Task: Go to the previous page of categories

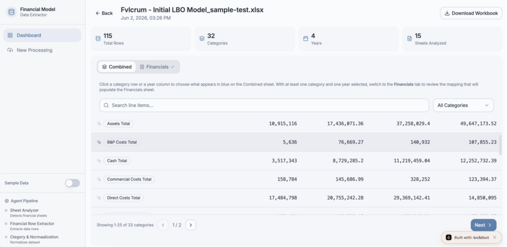Action: 163,225
